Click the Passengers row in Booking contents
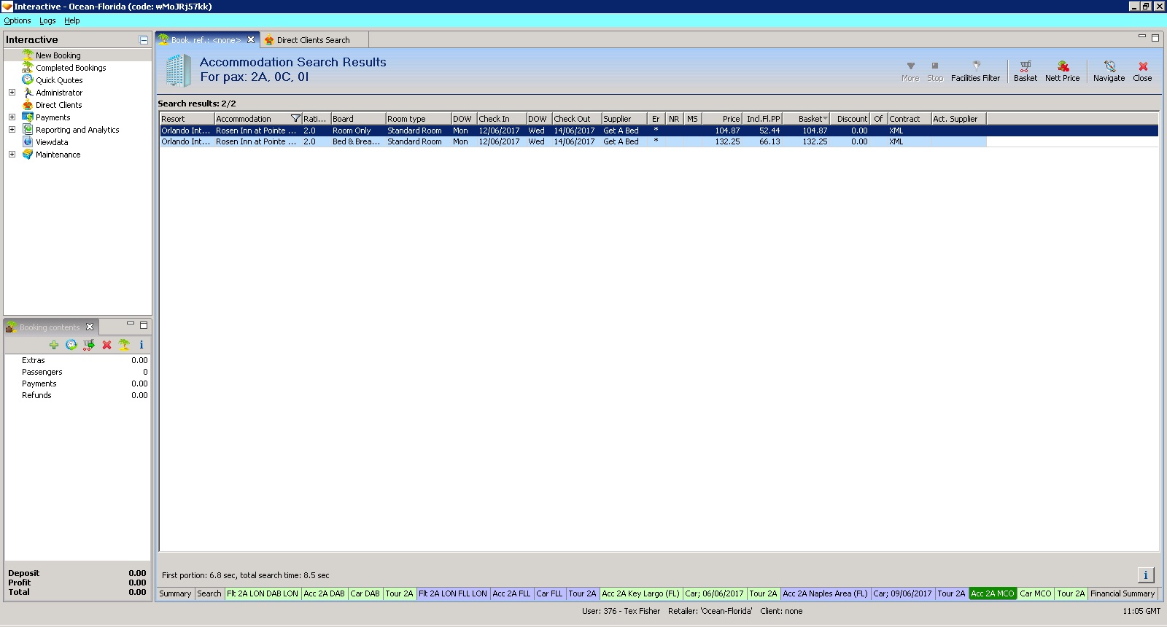 [x=77, y=372]
